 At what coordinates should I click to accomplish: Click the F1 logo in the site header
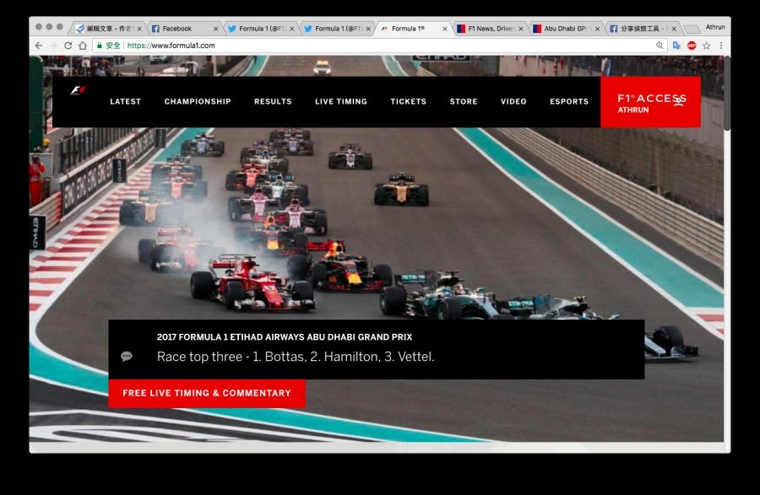click(x=78, y=90)
